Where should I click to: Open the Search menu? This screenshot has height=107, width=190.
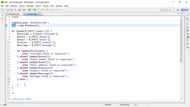pyautogui.click(x=38, y=6)
